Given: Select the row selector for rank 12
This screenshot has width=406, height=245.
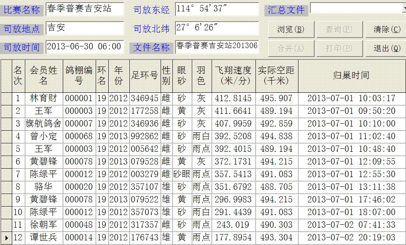Looking at the screenshot, I should click(x=6, y=238).
